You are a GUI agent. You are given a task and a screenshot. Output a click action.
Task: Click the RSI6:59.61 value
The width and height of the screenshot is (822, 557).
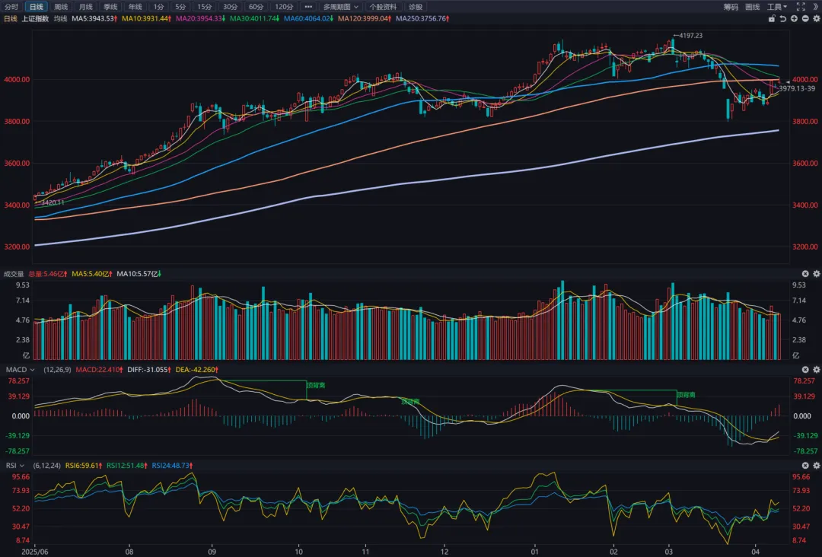pos(84,465)
